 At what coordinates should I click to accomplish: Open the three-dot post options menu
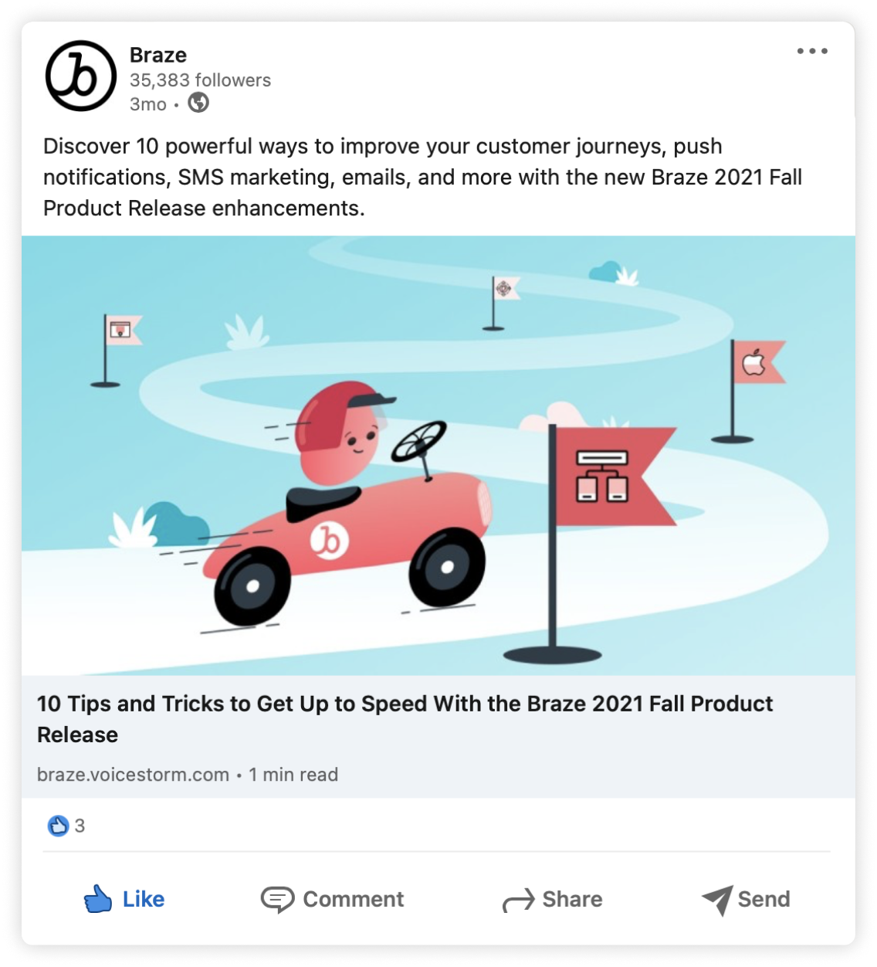[812, 52]
